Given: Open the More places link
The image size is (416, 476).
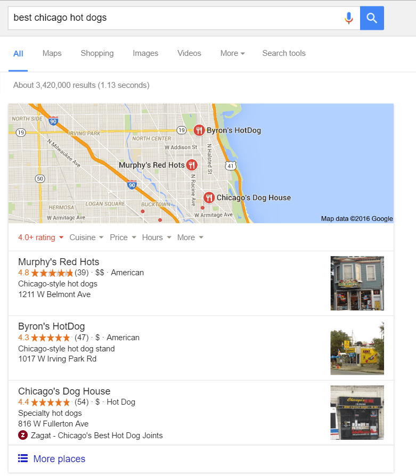Looking at the screenshot, I should [x=59, y=459].
